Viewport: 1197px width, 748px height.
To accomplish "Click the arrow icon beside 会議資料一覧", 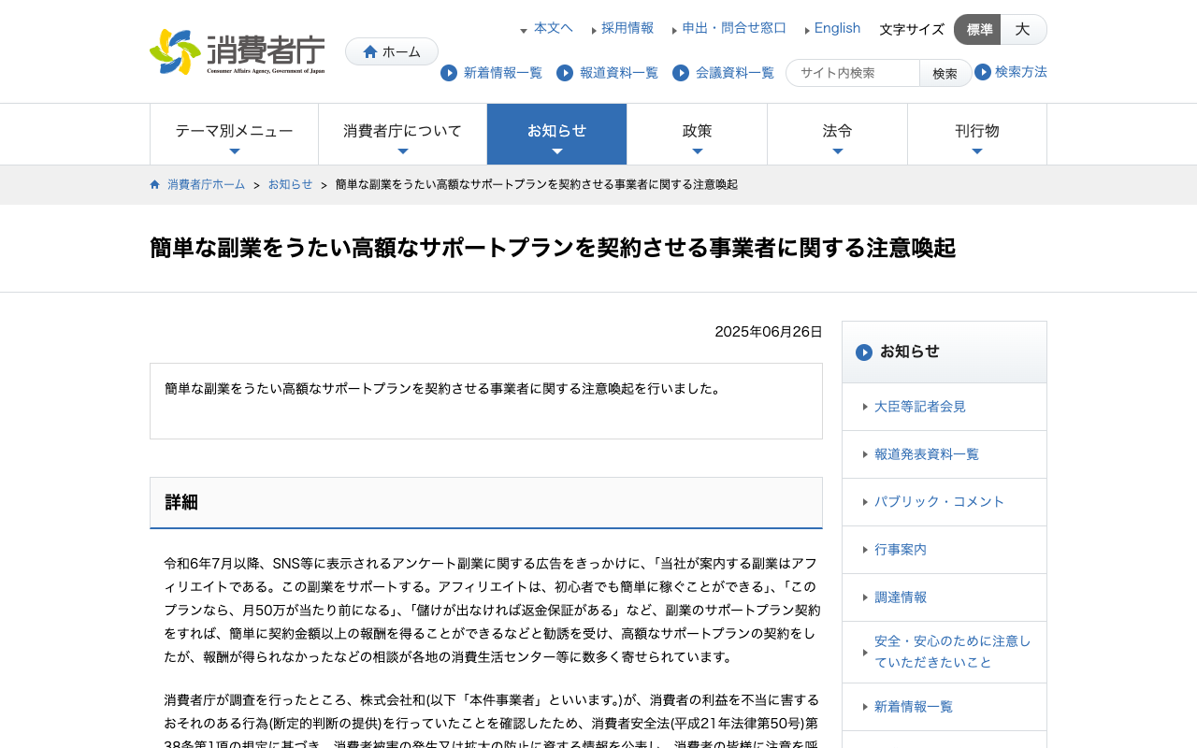I will click(681, 73).
